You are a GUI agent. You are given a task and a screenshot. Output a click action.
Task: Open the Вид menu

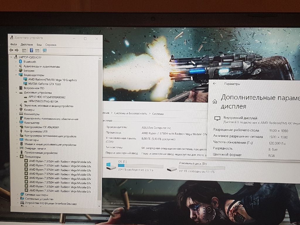coord(39,45)
